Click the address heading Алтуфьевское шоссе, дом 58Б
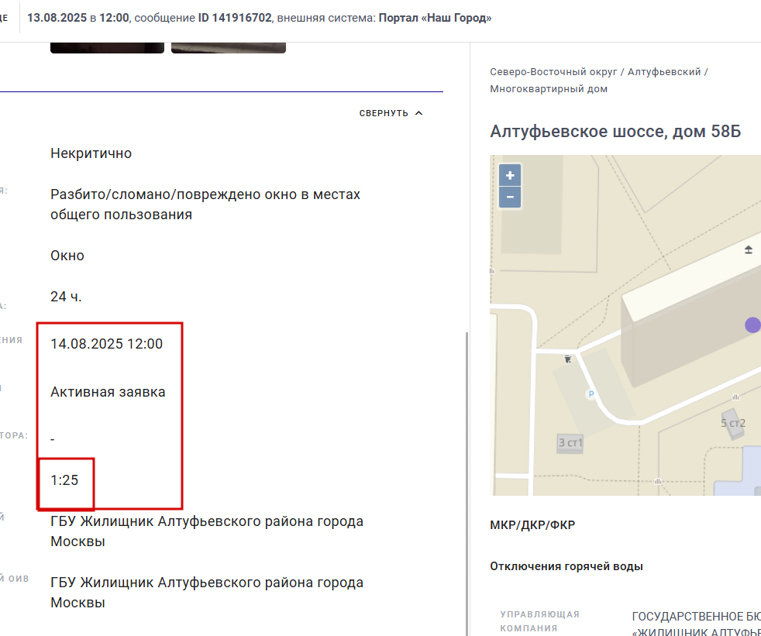This screenshot has width=761, height=636. (615, 132)
